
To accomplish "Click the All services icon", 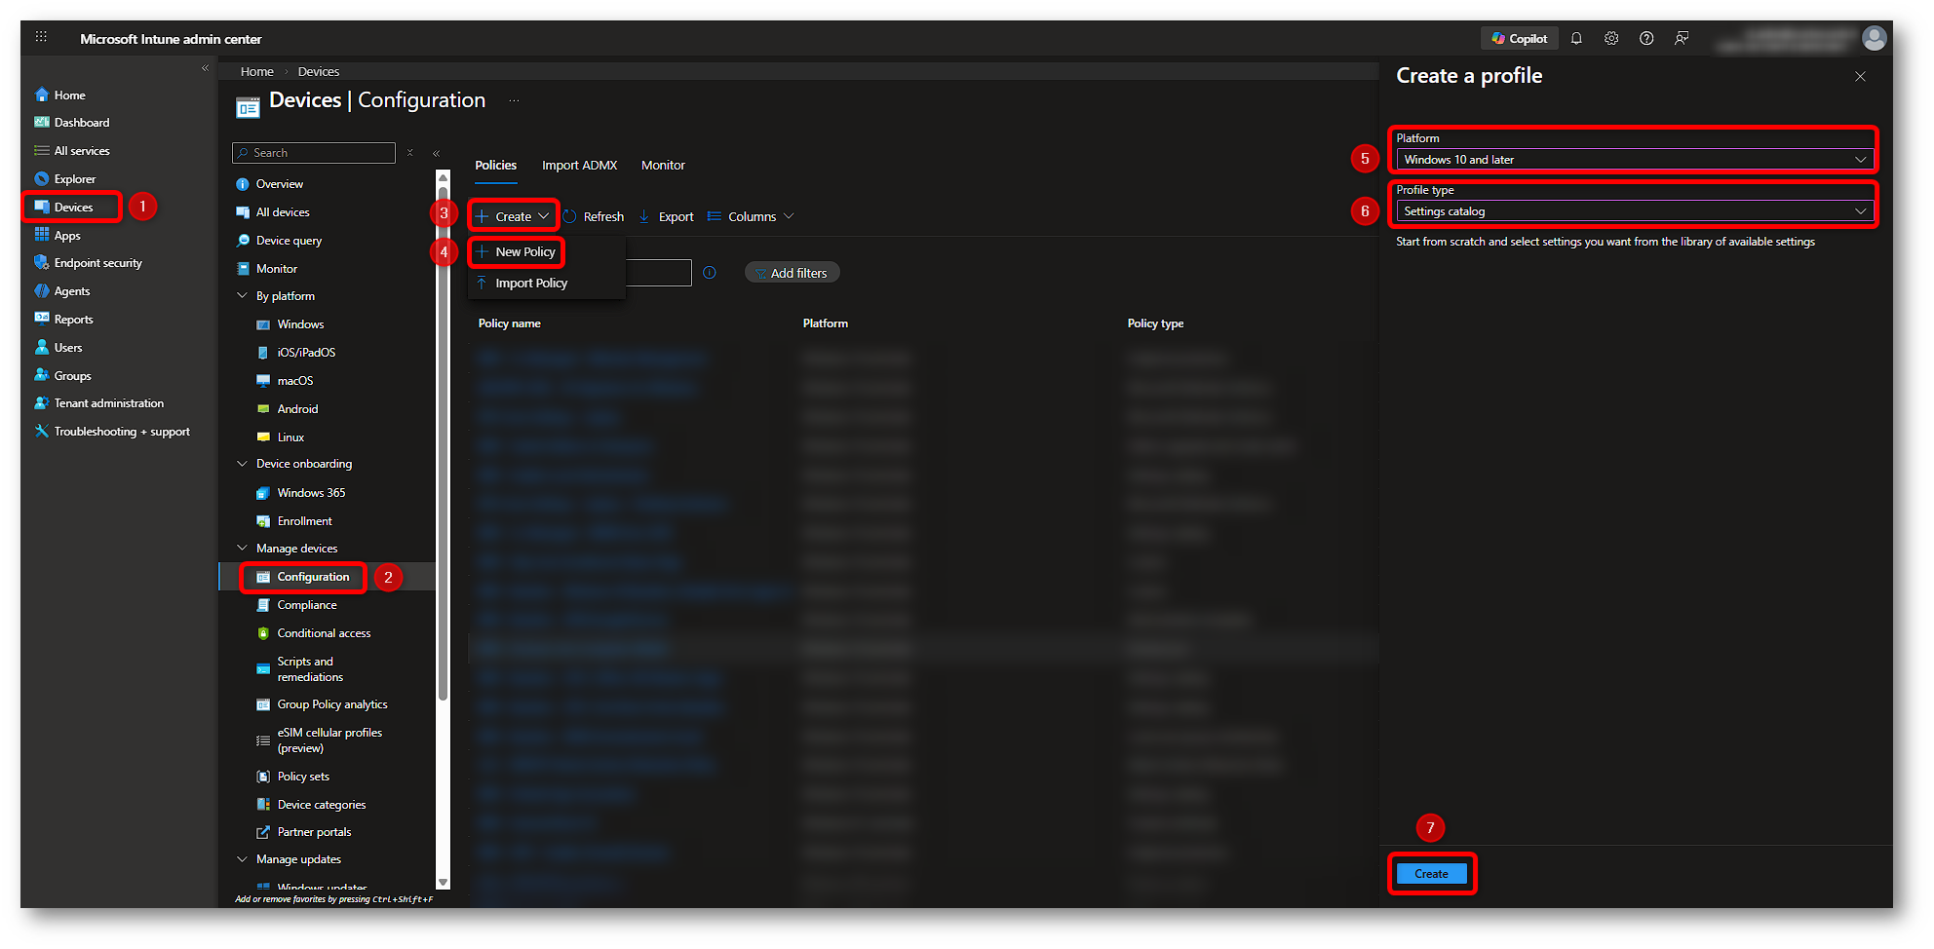I will coord(42,151).
